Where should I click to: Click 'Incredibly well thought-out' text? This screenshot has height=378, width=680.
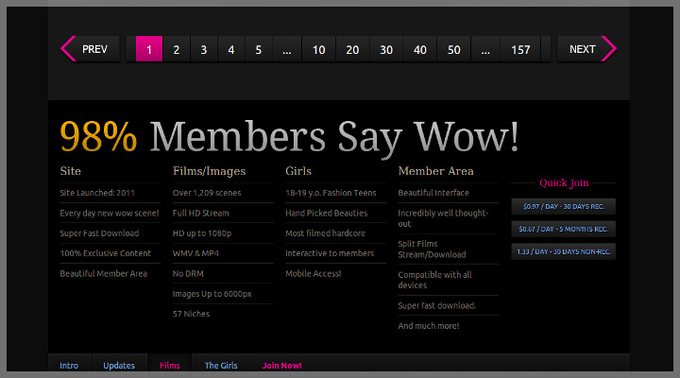click(x=443, y=218)
